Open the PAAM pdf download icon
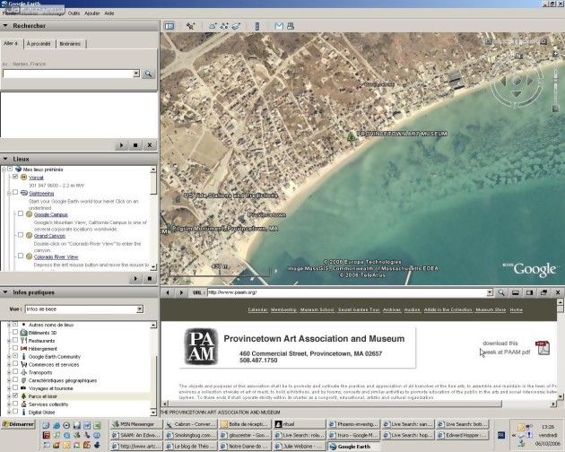 coord(542,348)
